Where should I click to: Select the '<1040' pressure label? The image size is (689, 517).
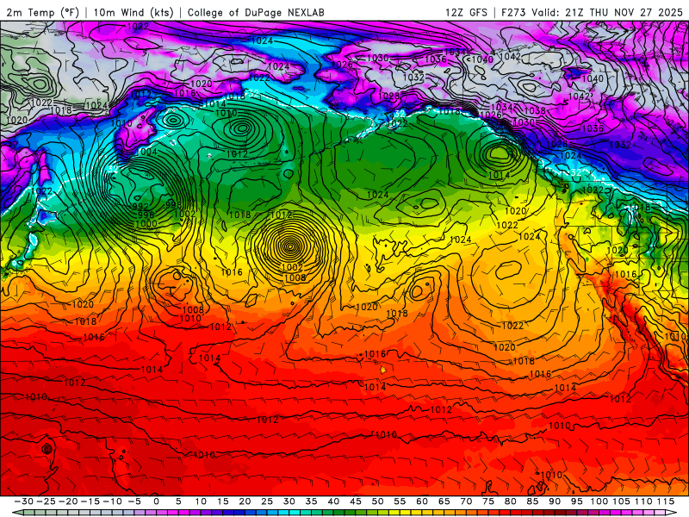(480, 59)
